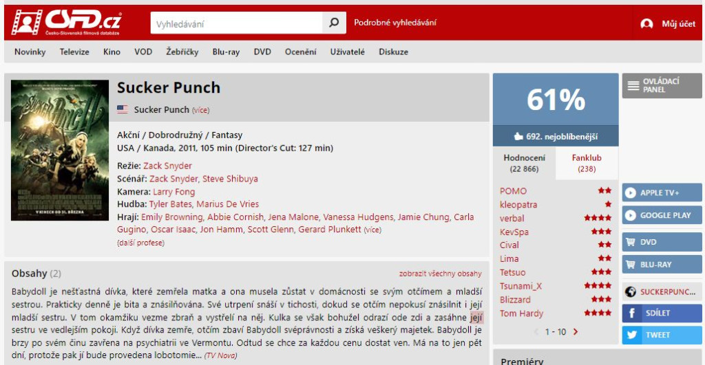Open the Můj účet user icon
This screenshot has width=705, height=365.
(646, 24)
